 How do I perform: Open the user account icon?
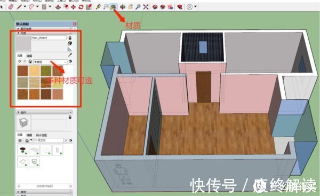point(189,7)
